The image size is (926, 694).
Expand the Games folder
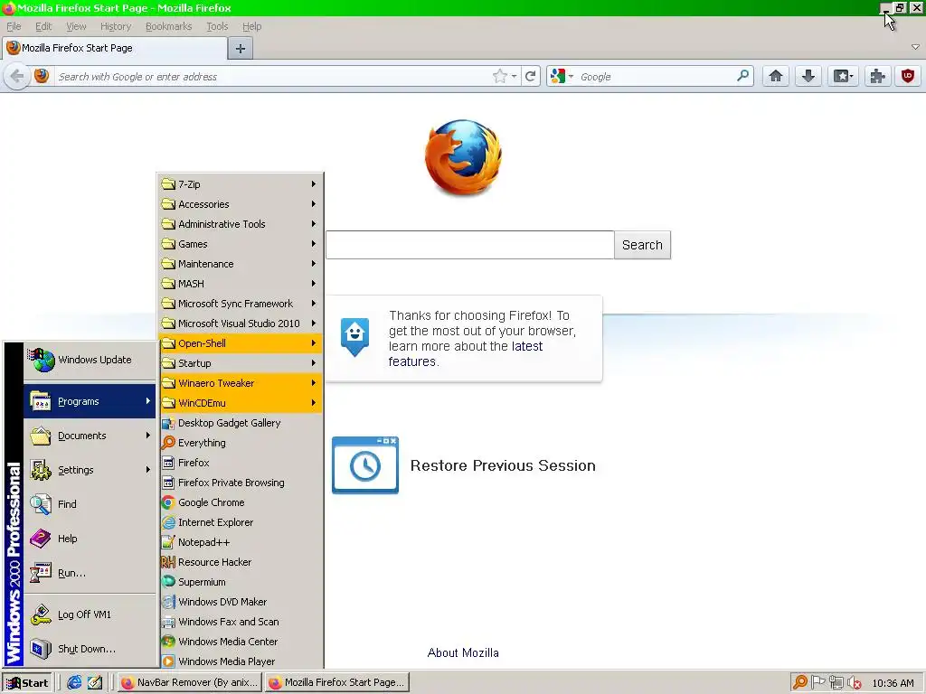coord(241,244)
